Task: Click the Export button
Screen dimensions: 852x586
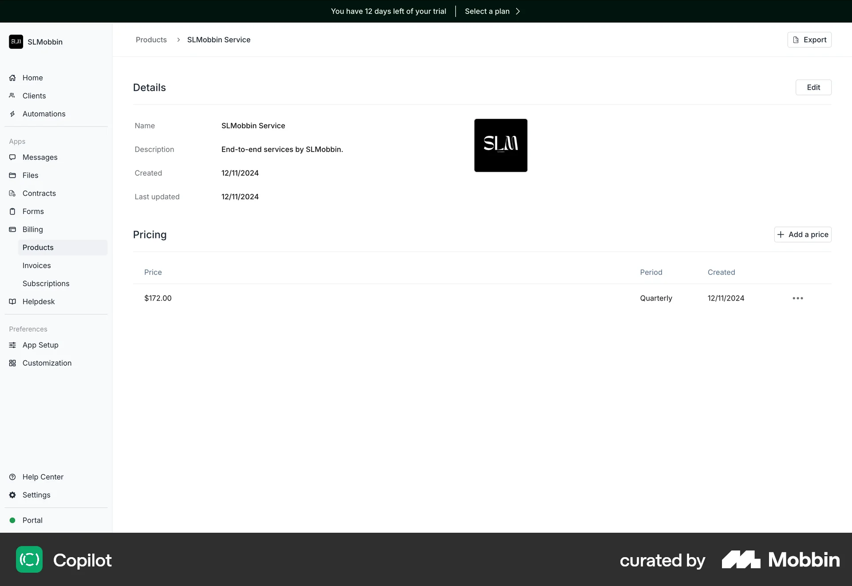Action: [809, 40]
